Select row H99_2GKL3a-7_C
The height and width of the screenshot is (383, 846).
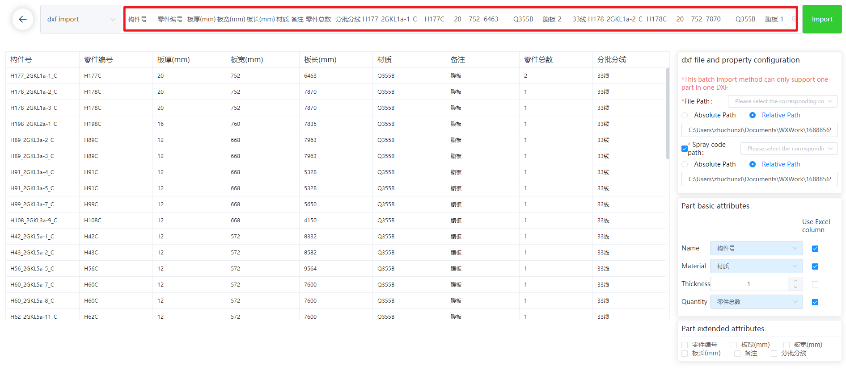[x=336, y=204]
